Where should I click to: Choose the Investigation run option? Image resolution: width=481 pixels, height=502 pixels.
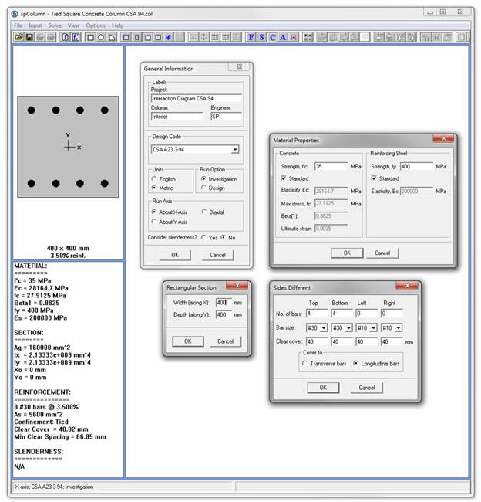click(203, 178)
